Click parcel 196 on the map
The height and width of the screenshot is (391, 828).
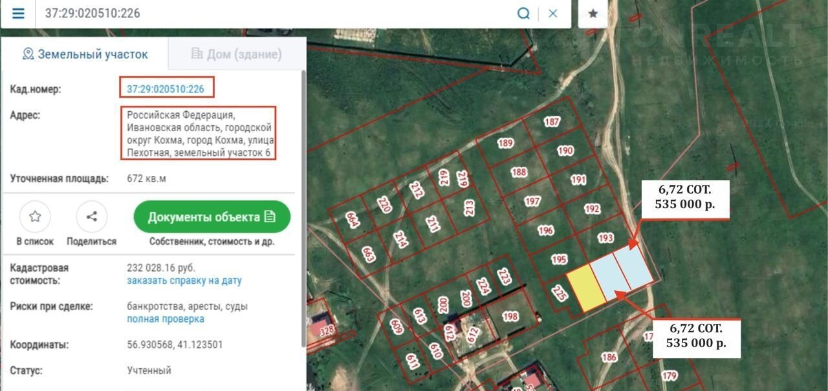[x=545, y=231]
